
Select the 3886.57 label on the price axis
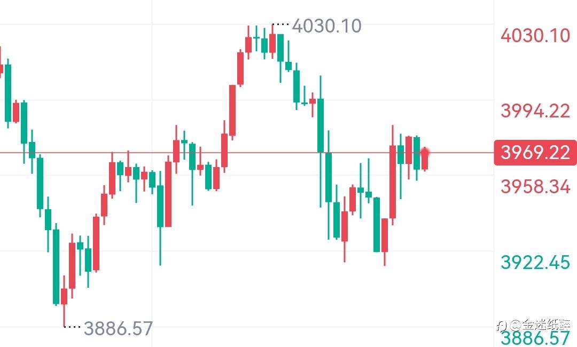coord(535,338)
